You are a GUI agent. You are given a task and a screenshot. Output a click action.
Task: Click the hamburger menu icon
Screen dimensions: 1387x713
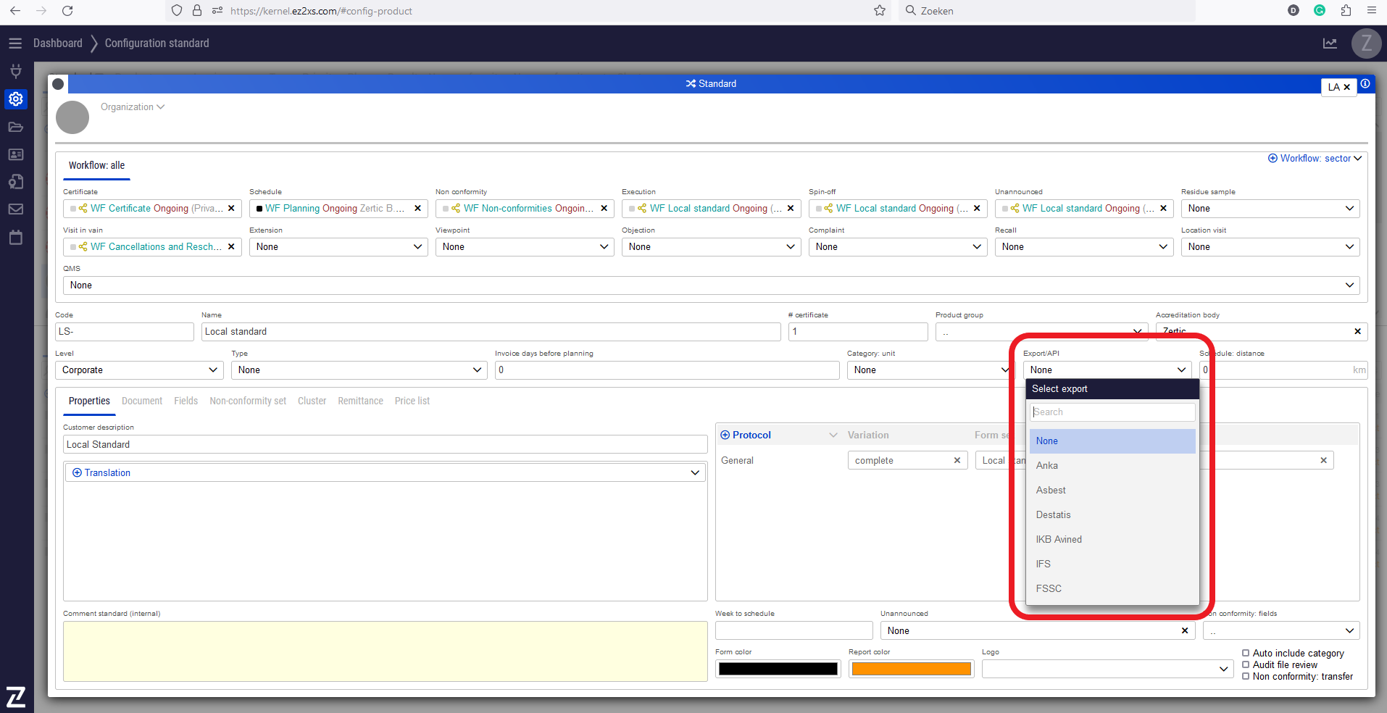[x=15, y=43]
